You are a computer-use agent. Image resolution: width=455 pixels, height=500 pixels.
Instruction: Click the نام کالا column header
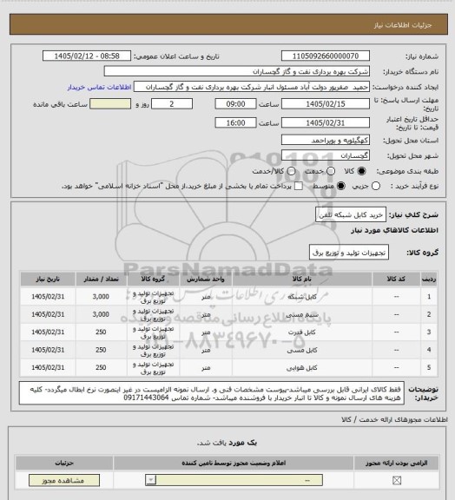click(302, 279)
